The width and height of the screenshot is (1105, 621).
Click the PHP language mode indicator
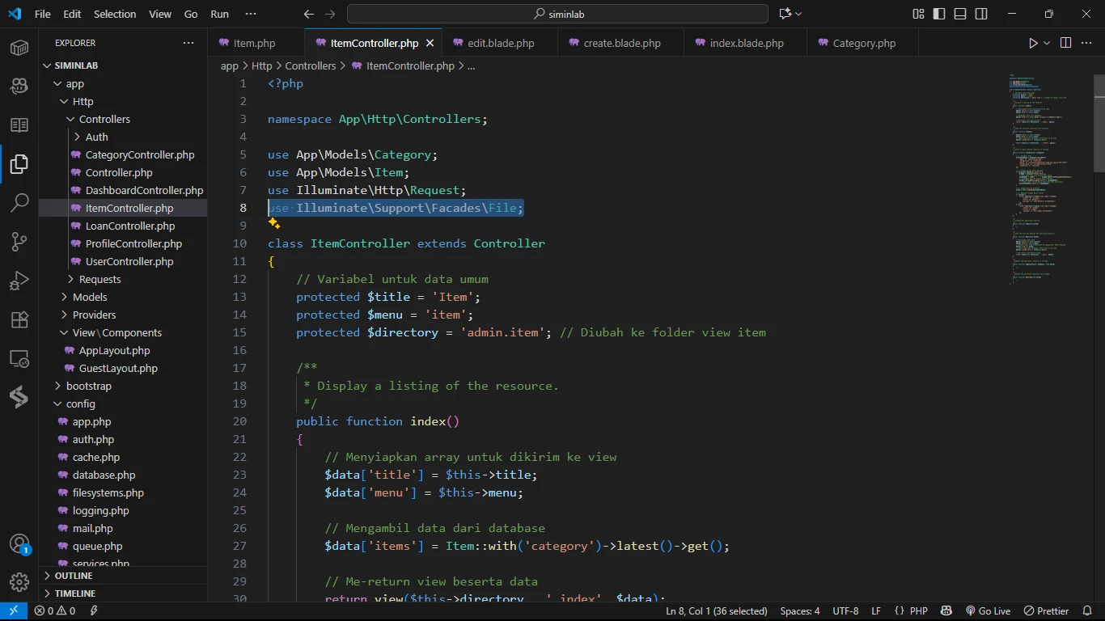tap(918, 611)
